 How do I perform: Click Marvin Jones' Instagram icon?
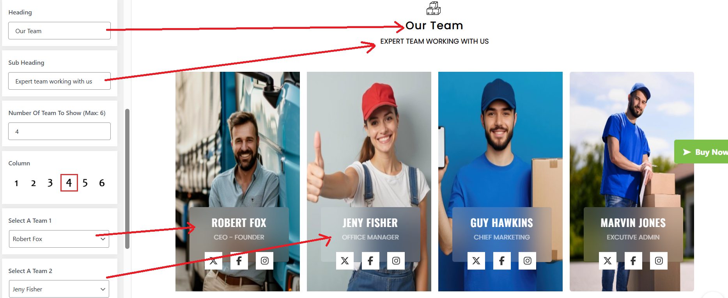(659, 261)
